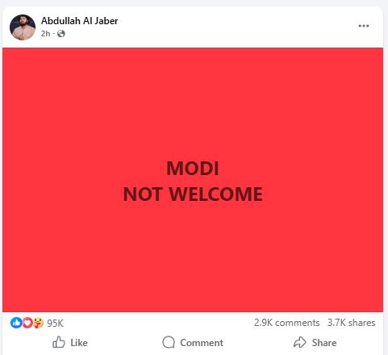Open the 2h post timestamp
Screen dimensions: 388x355
pos(45,34)
